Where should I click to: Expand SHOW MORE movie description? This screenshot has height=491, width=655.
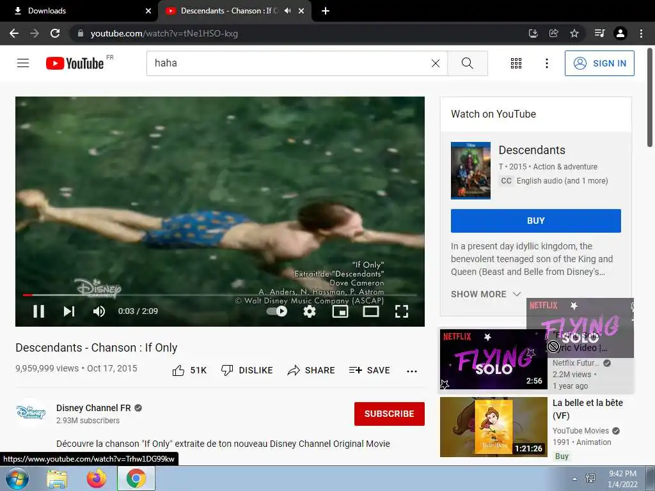coord(486,294)
